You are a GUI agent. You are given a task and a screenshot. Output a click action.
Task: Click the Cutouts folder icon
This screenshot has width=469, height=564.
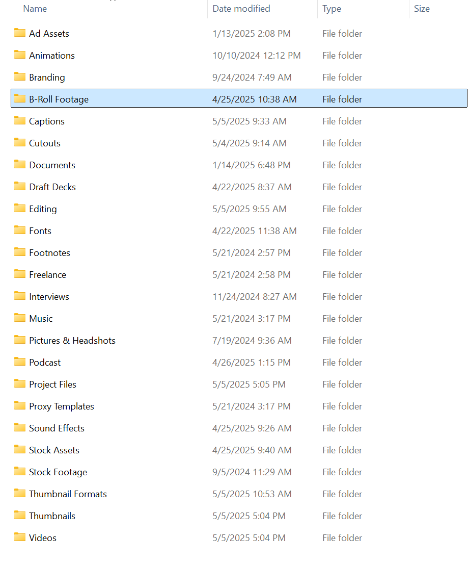click(20, 143)
